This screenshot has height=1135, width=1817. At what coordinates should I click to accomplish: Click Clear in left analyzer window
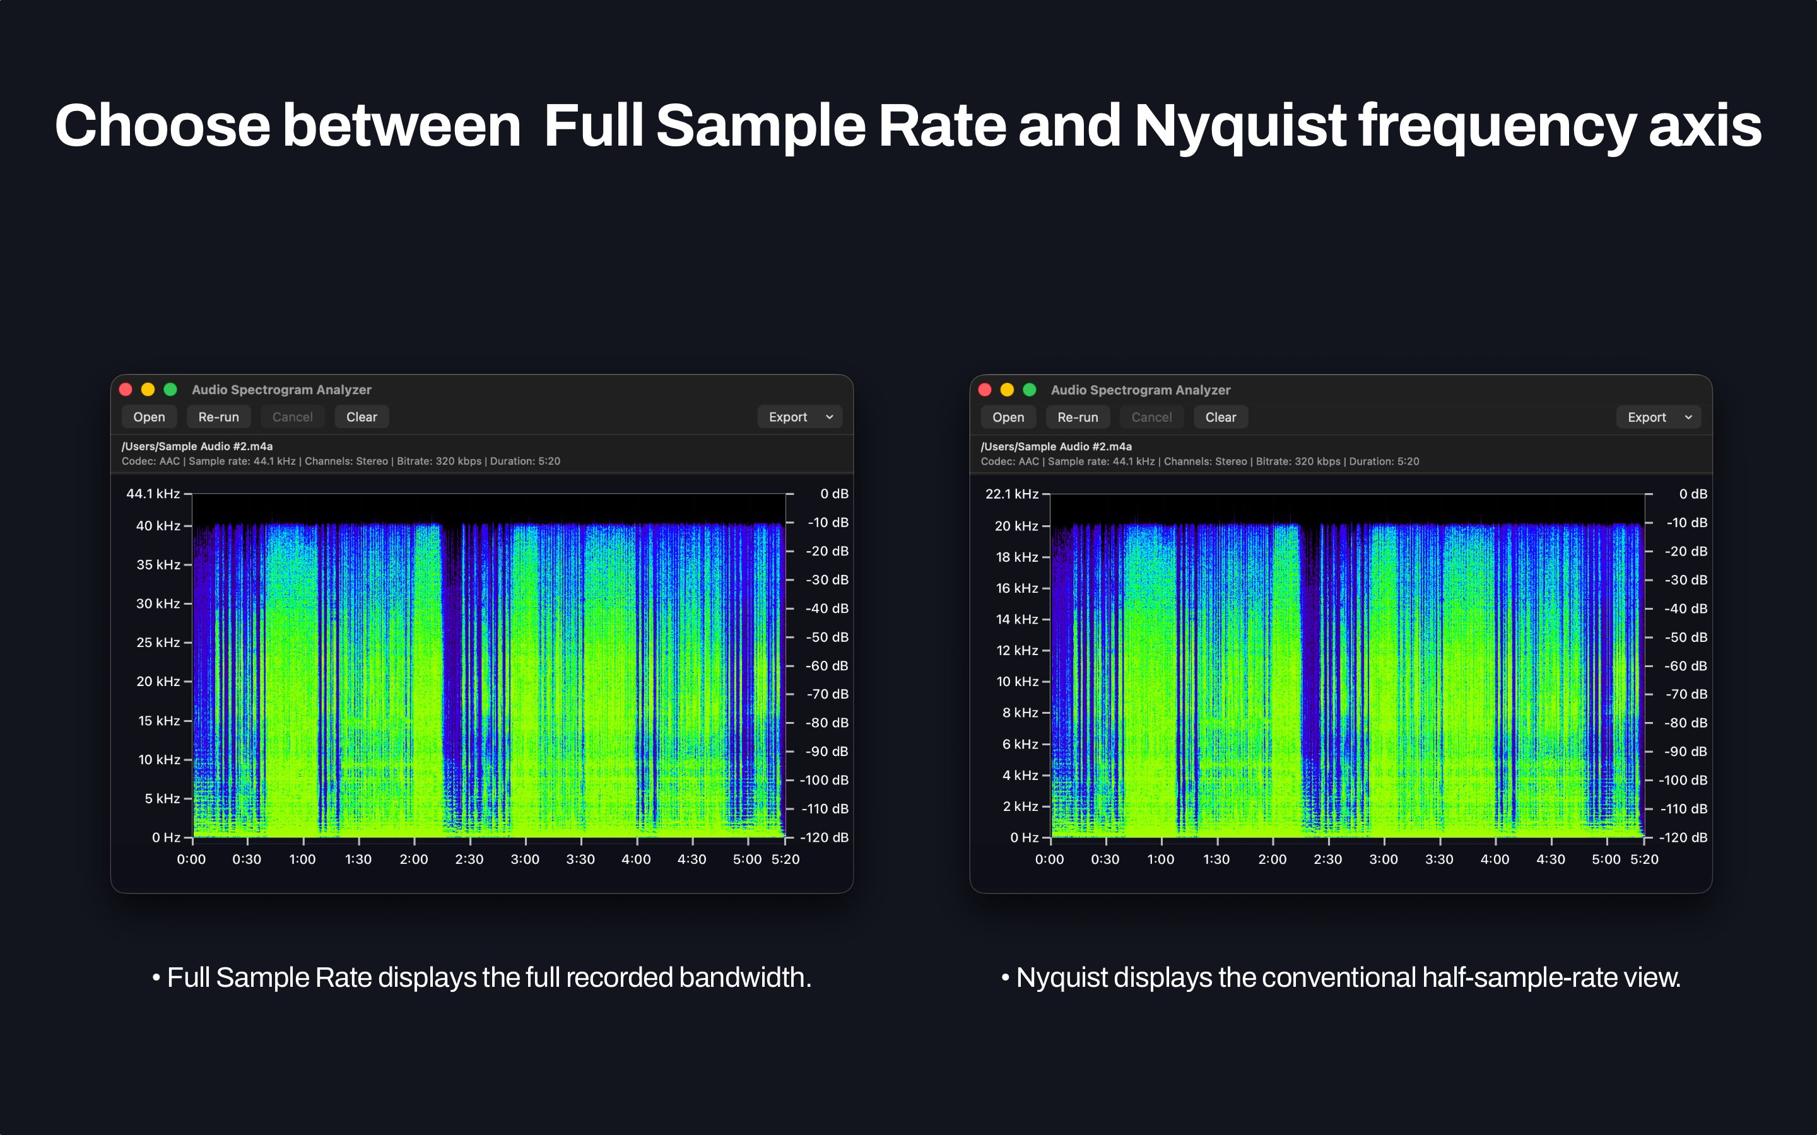click(361, 417)
